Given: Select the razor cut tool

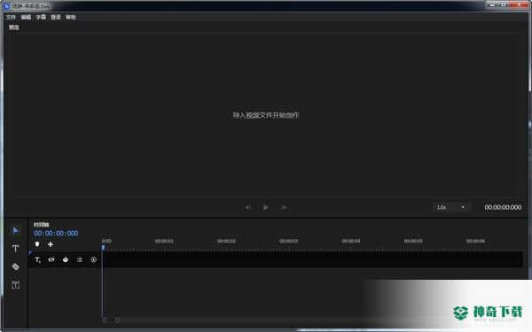Looking at the screenshot, I should click(x=16, y=266).
